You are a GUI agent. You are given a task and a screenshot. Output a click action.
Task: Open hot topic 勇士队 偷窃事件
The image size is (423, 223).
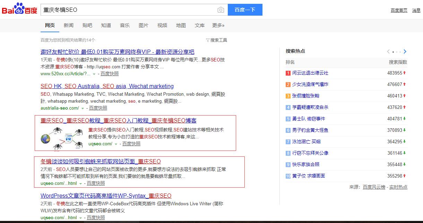309,119
